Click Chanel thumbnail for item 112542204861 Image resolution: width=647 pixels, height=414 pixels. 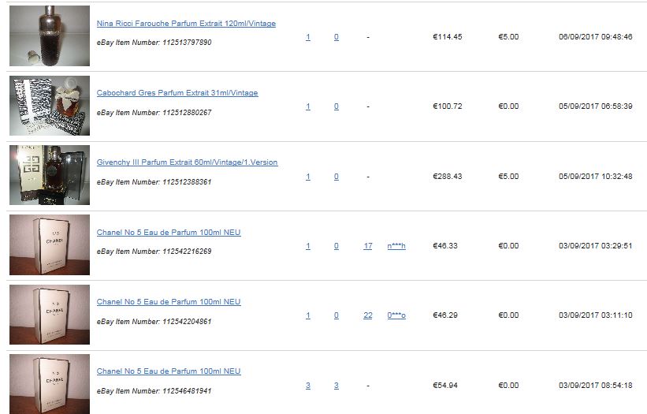point(50,314)
